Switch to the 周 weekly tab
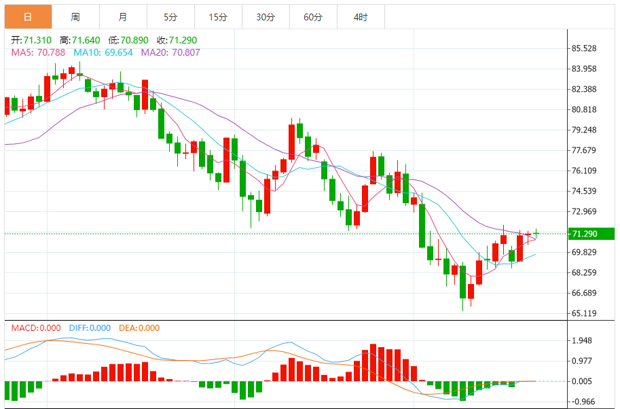Viewport: 620px width, 409px height. (x=75, y=17)
